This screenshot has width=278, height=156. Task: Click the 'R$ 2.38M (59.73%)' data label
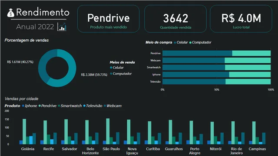(94, 75)
